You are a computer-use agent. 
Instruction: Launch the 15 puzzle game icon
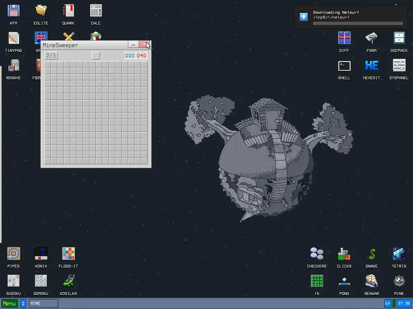click(317, 281)
